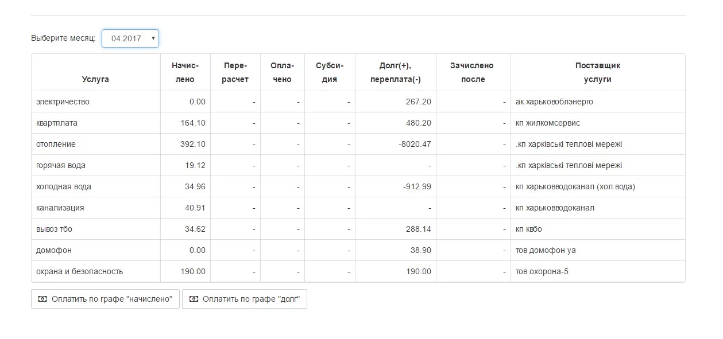The height and width of the screenshot is (339, 723).
Task: Click the dropdown arrow beside 04.2017
Action: tap(153, 38)
